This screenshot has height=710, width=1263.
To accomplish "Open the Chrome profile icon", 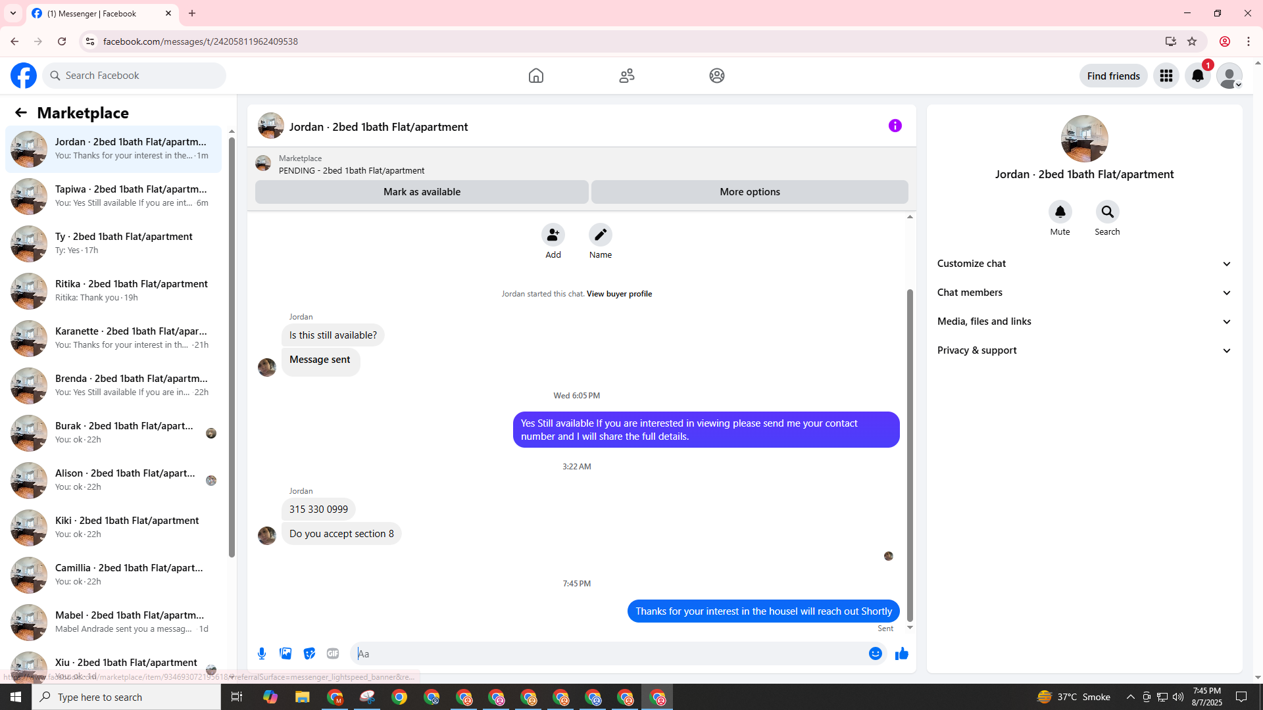I will point(1225,41).
